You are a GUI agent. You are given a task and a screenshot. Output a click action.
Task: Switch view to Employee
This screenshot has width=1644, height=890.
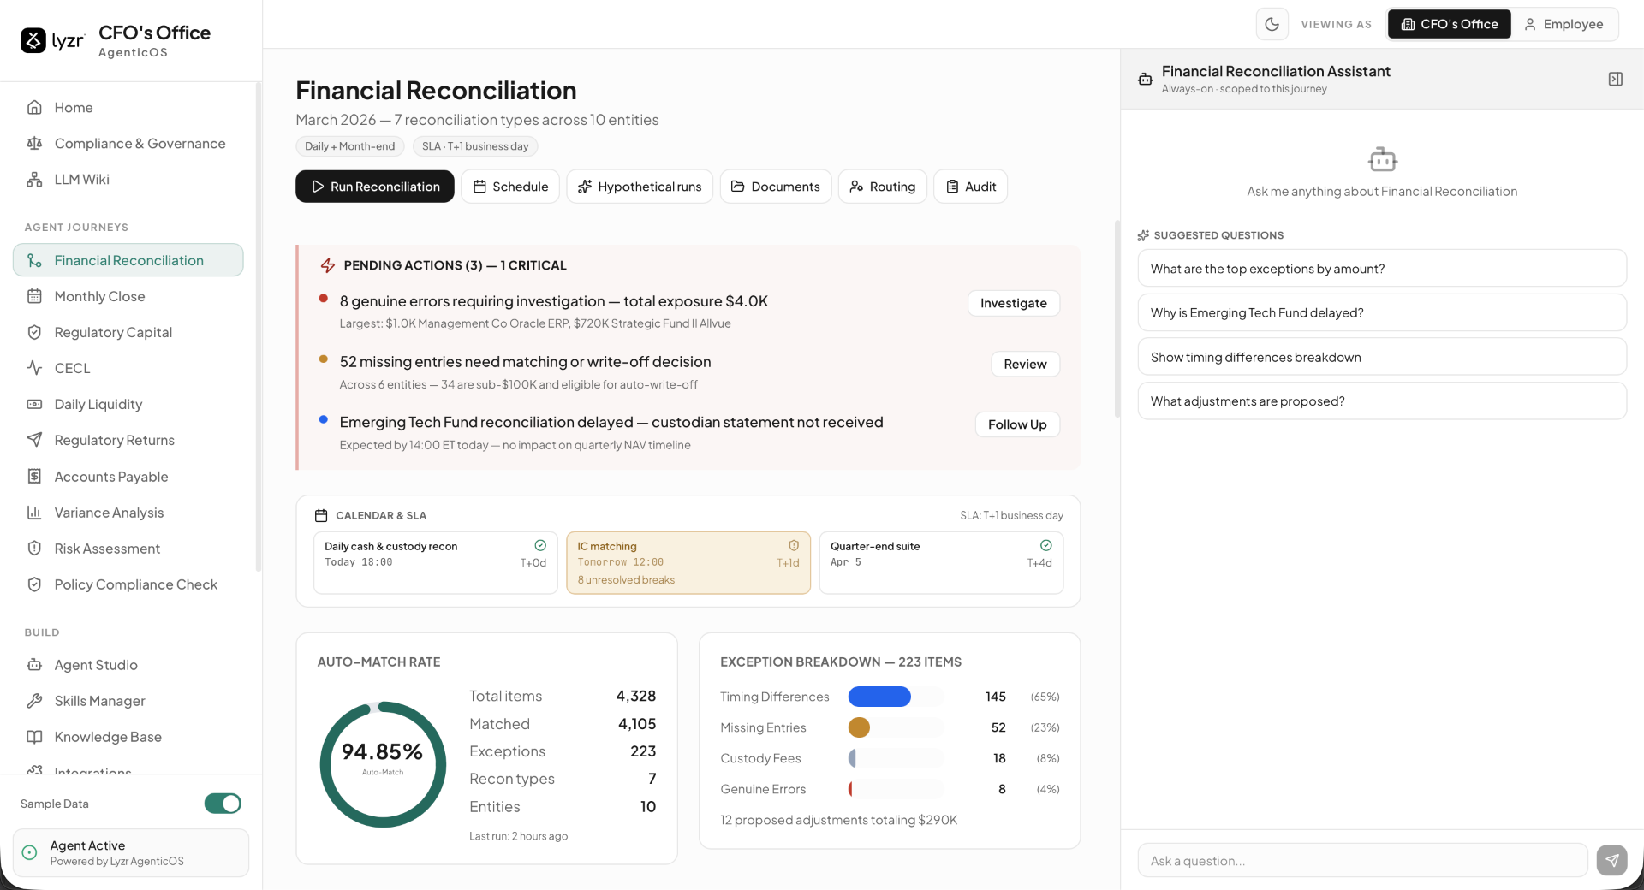pos(1564,24)
